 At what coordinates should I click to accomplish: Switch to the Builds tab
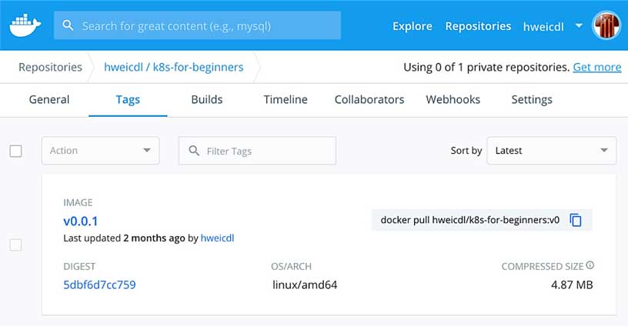point(207,100)
